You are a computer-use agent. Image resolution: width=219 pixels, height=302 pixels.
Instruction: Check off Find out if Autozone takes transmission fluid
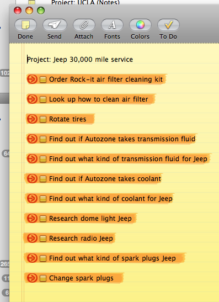(43, 139)
